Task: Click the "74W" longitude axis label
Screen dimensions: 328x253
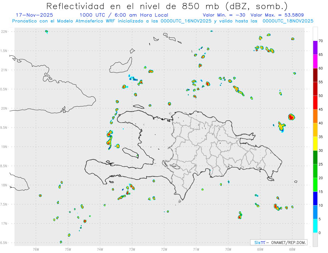Action: 100,249
